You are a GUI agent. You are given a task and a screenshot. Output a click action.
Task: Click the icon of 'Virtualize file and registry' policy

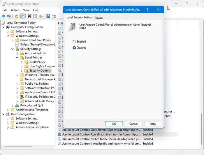click(59, 144)
